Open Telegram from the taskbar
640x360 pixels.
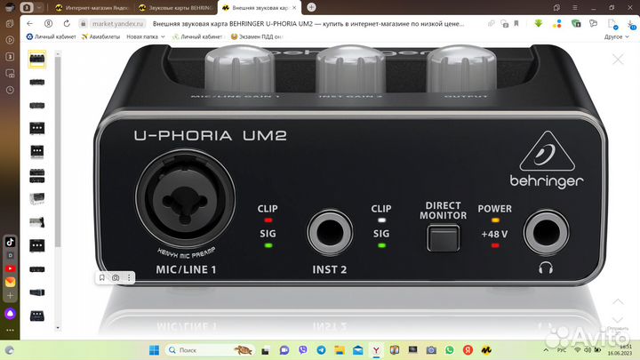click(x=321, y=350)
